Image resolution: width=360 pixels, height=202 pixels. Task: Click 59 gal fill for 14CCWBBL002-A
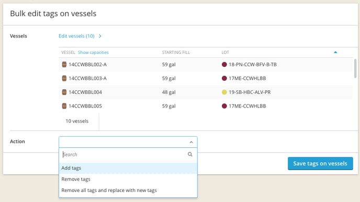pyautogui.click(x=168, y=65)
